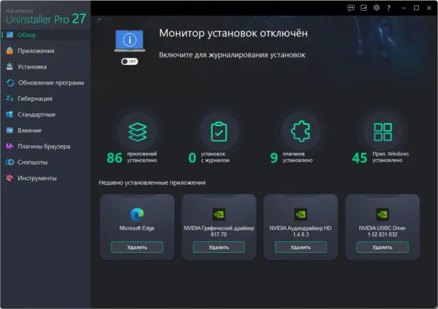Click the Установка download icon
This screenshot has height=309, width=438.
pyautogui.click(x=10, y=66)
